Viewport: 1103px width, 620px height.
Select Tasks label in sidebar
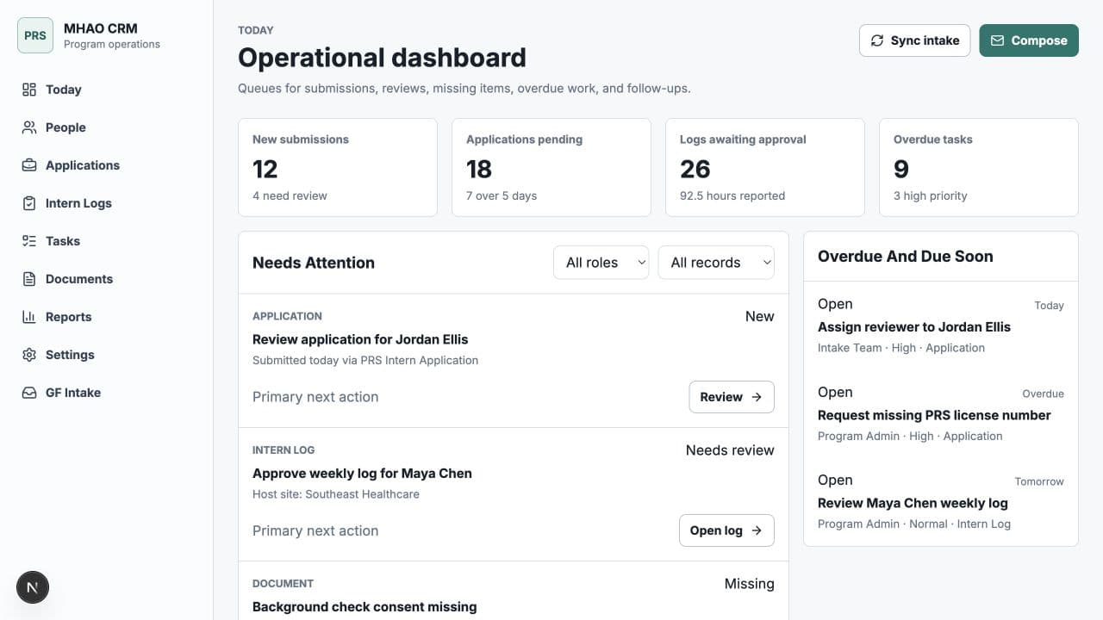coord(63,241)
